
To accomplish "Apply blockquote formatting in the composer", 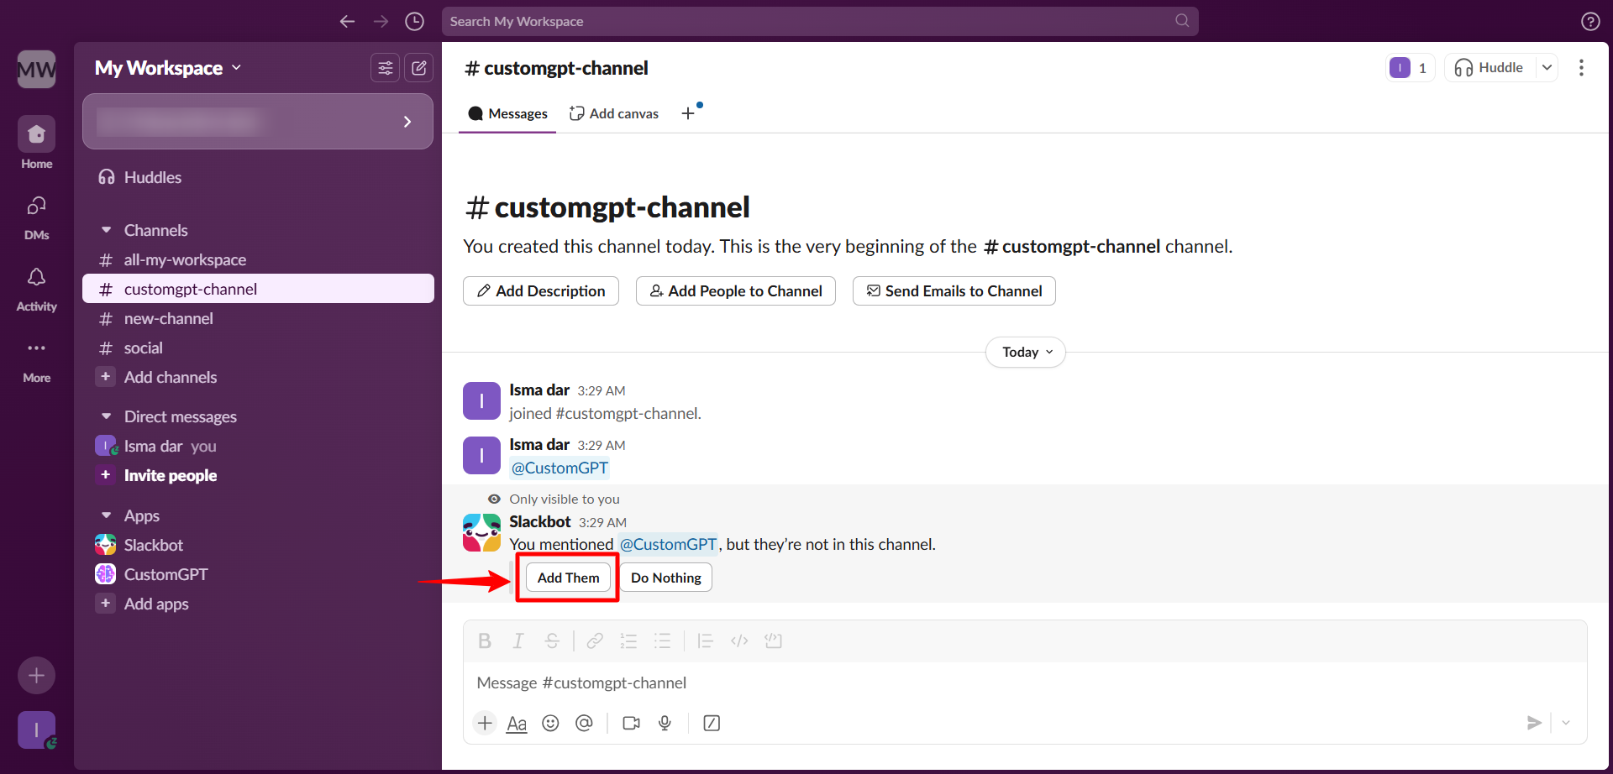I will point(705,641).
